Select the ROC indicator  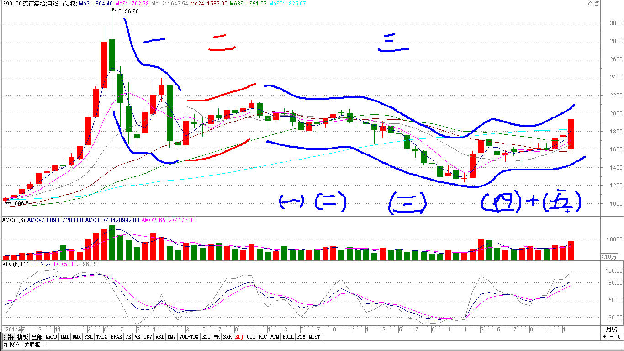coord(263,337)
